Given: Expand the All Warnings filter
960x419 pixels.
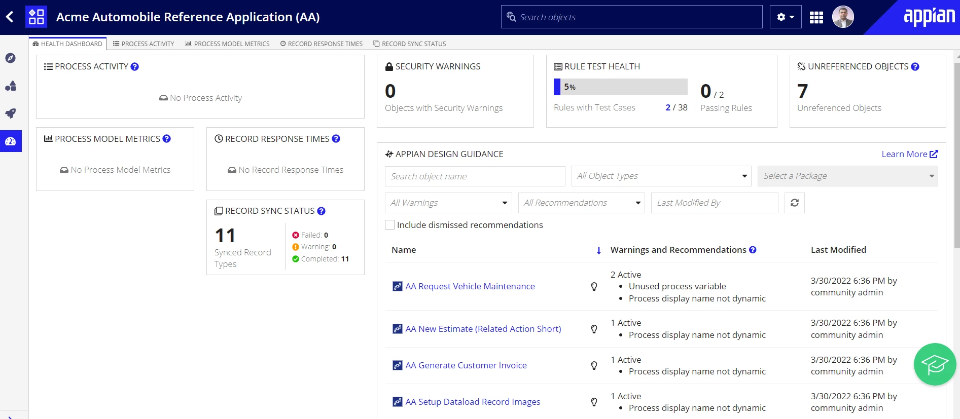Looking at the screenshot, I should pyautogui.click(x=448, y=203).
